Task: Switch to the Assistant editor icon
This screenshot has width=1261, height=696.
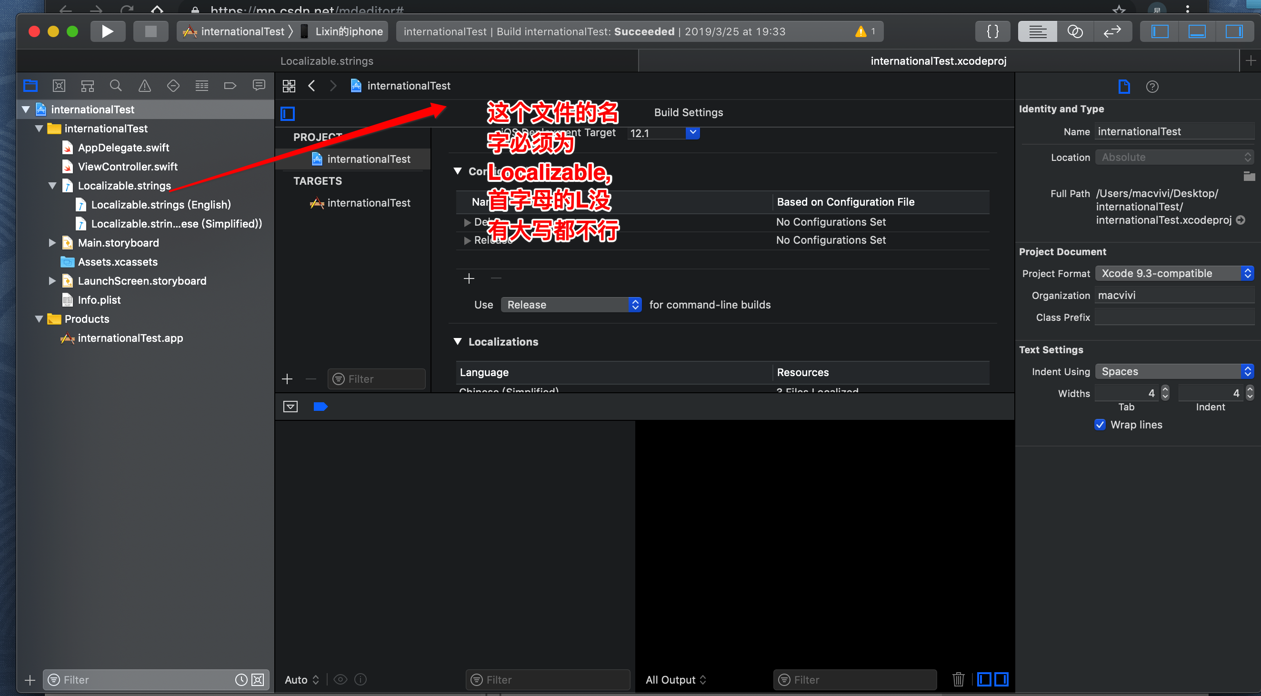Action: click(x=1074, y=31)
